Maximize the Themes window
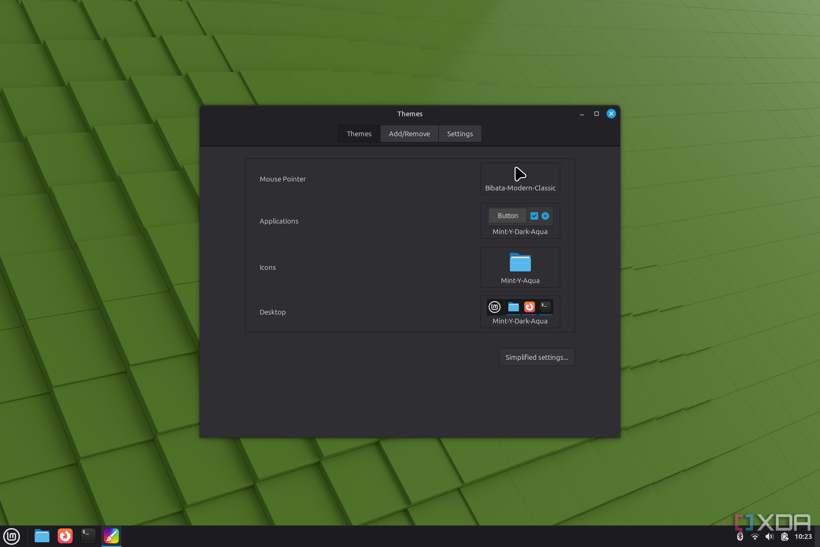Image resolution: width=820 pixels, height=547 pixels. 596,114
